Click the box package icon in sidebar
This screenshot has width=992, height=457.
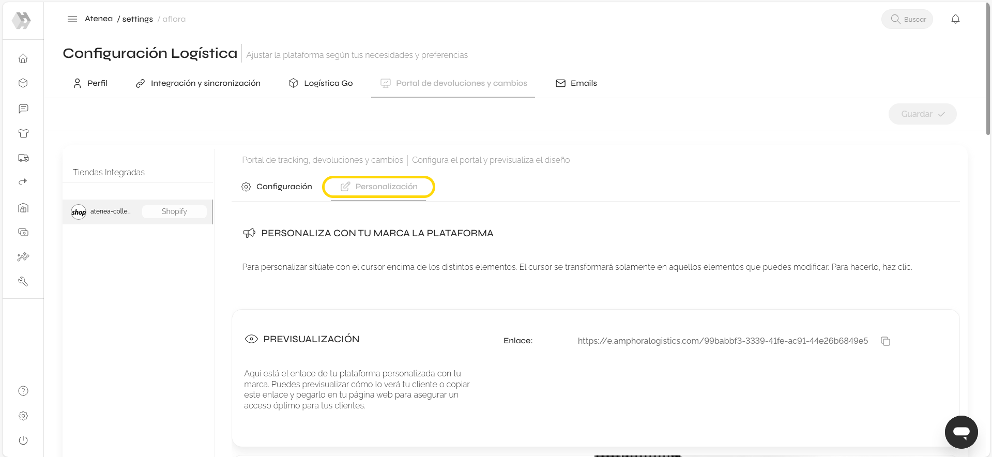pyautogui.click(x=23, y=83)
